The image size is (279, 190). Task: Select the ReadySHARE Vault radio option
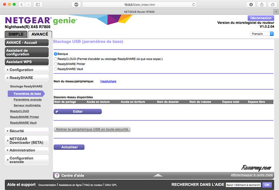click(x=55, y=69)
